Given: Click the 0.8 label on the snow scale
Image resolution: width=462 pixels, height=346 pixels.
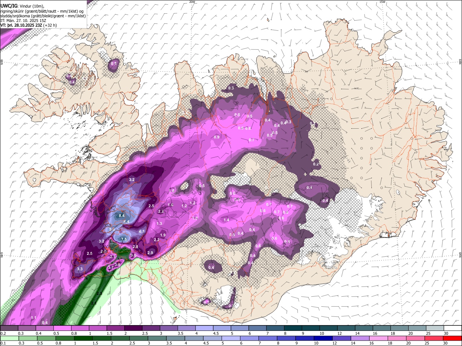Looking at the screenshot, I should (x=74, y=333).
